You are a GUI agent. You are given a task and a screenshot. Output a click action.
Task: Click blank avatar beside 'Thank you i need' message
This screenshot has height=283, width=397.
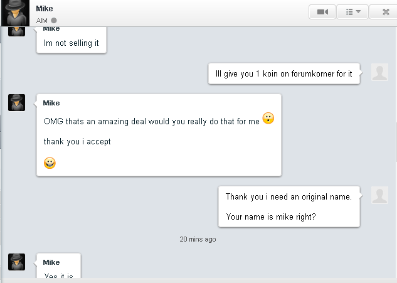coord(379,195)
